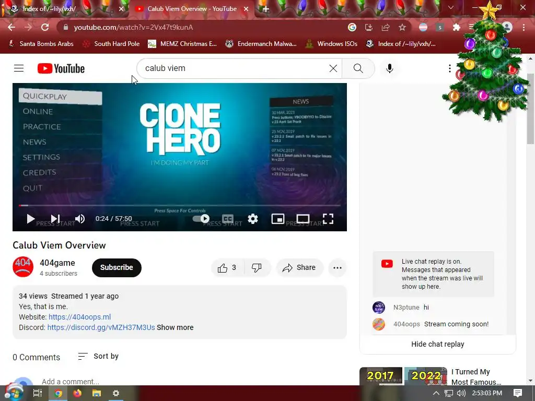Mute the video volume
The height and width of the screenshot is (401, 535).
[80, 219]
